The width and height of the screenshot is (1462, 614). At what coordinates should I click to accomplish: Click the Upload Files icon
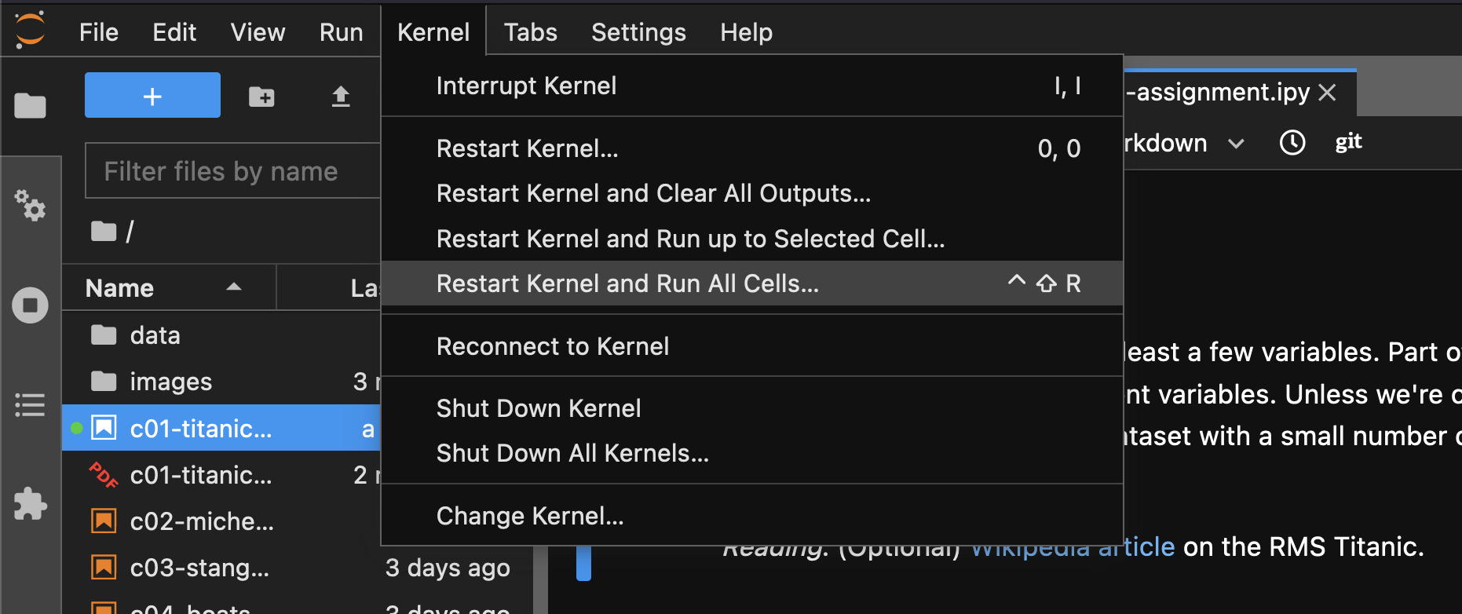340,97
